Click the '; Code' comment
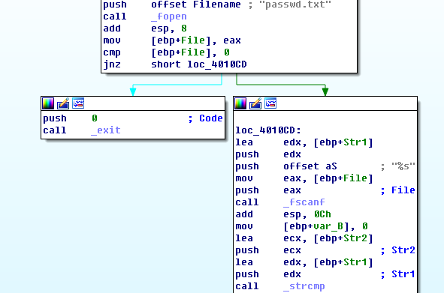The image size is (444, 293). (205, 118)
